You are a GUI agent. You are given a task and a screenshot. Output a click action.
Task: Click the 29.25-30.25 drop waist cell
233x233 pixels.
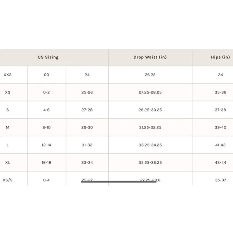[x=150, y=110]
